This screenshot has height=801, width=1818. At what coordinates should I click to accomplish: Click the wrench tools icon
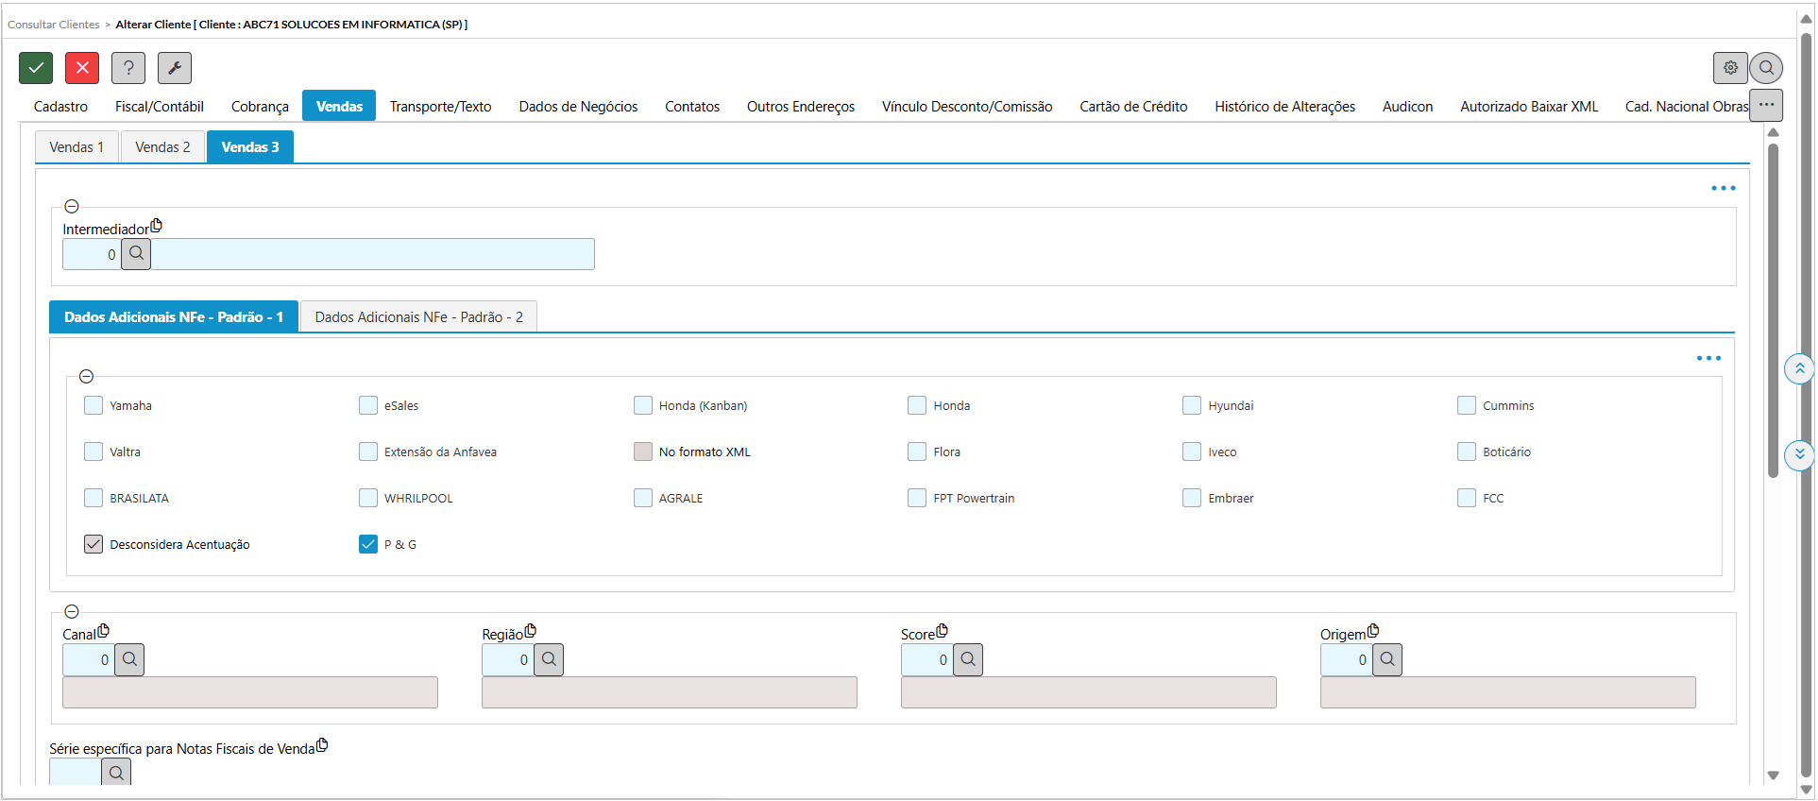(175, 68)
